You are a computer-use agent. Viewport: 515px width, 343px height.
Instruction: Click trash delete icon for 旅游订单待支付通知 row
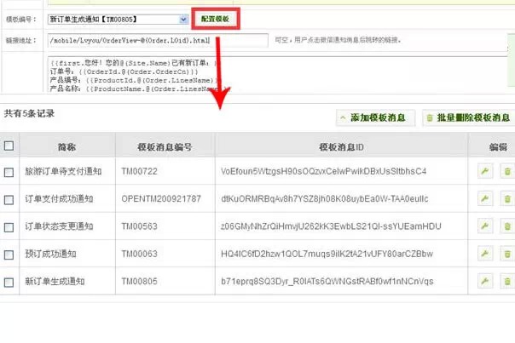pos(507,172)
